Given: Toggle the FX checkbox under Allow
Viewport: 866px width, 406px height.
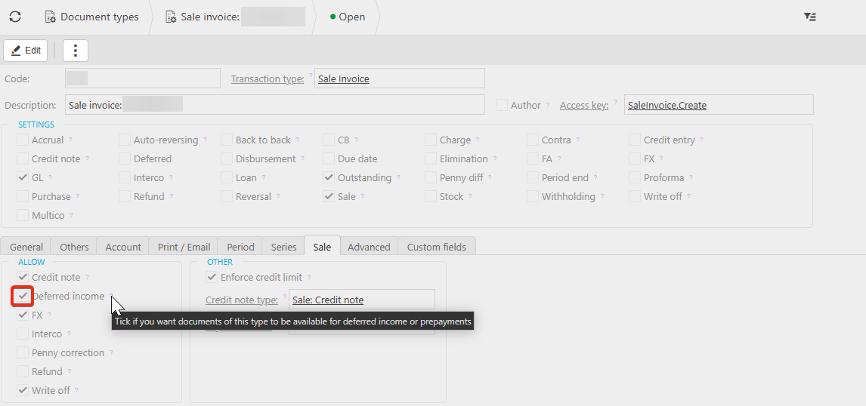Looking at the screenshot, I should coord(23,315).
